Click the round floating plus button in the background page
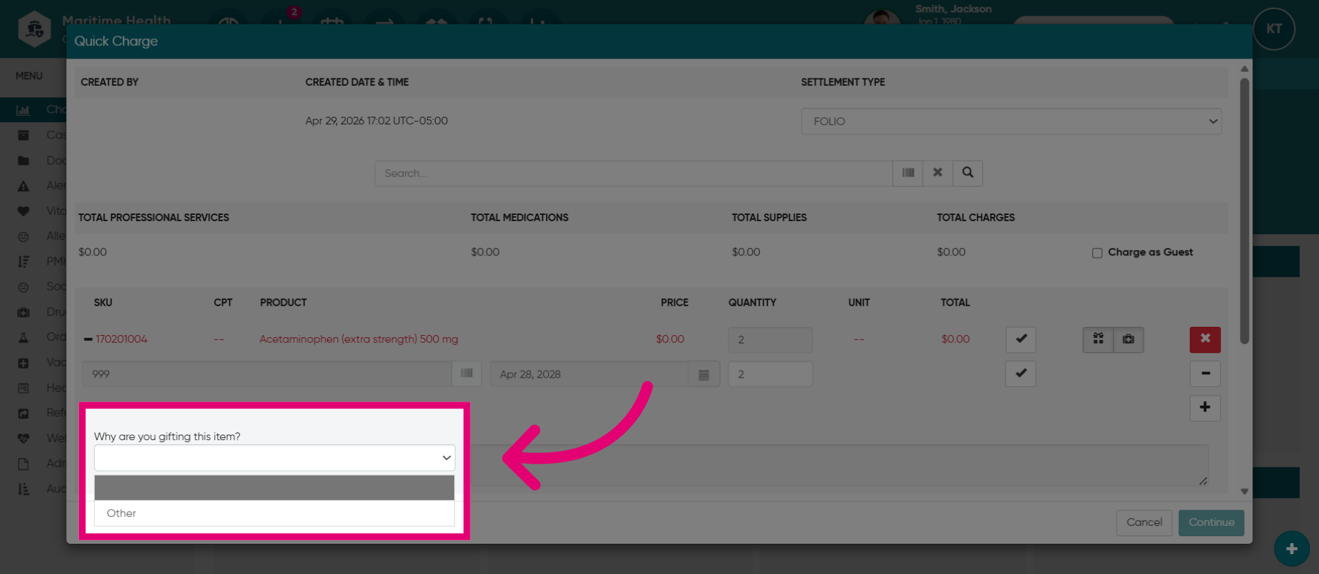The image size is (1319, 574). (x=1292, y=549)
